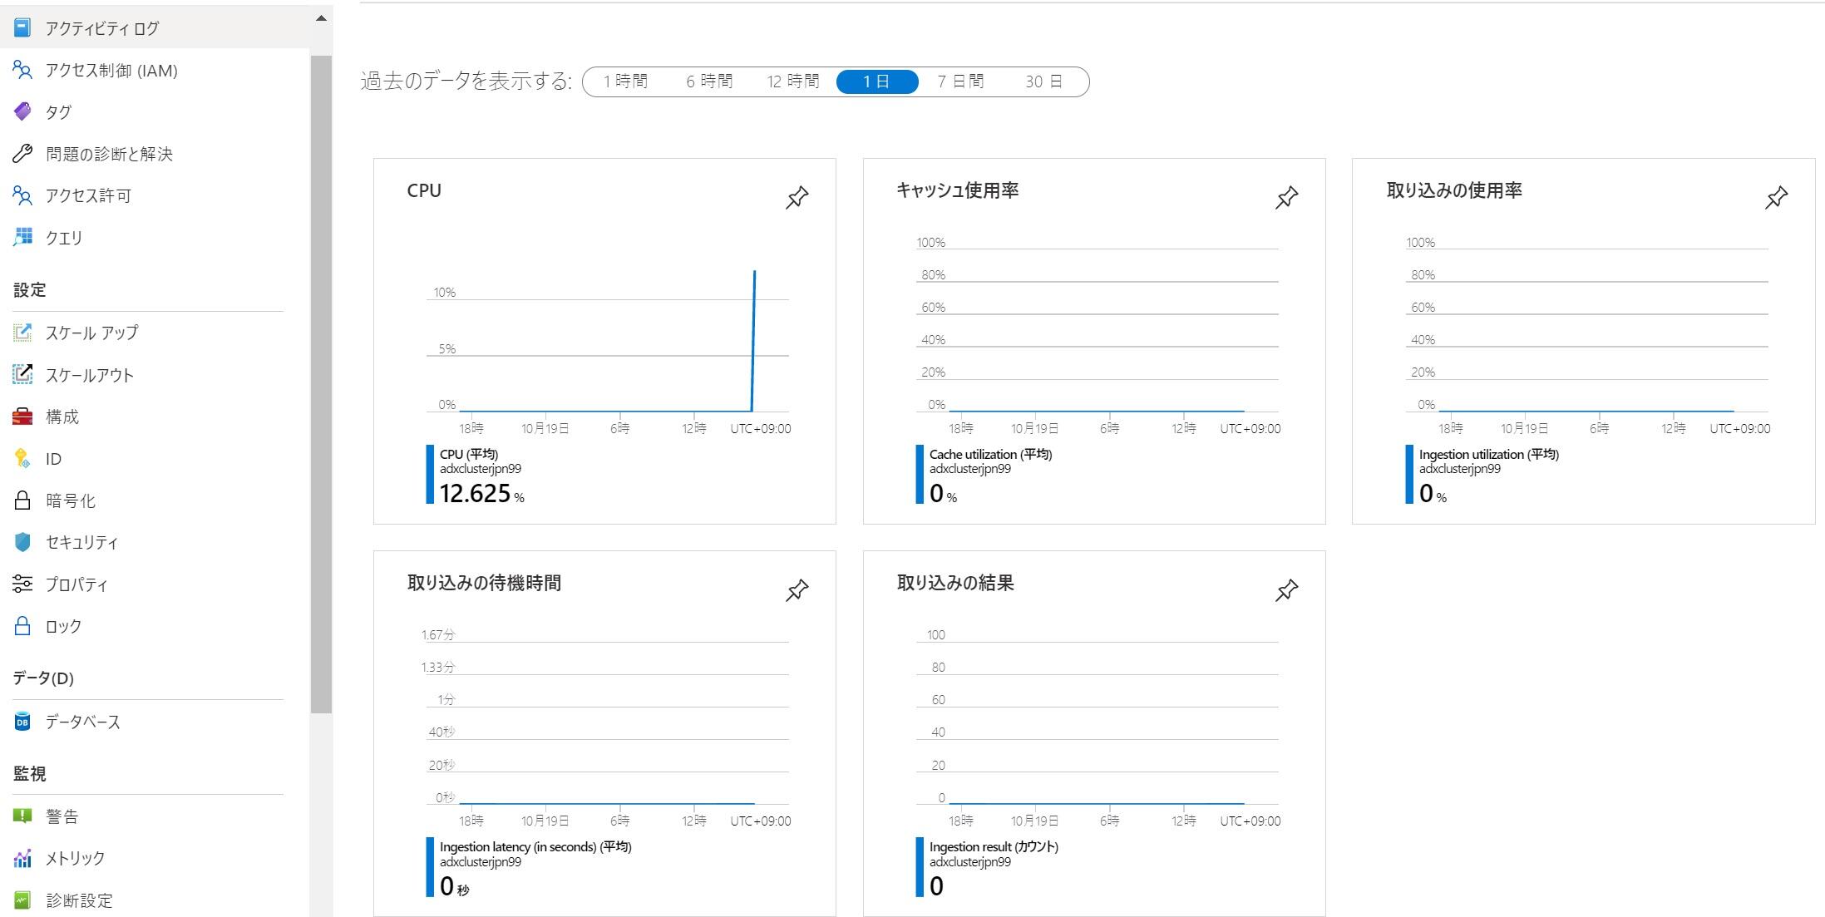Click the 設定 section heading
The width and height of the screenshot is (1825, 917).
pyautogui.click(x=29, y=290)
